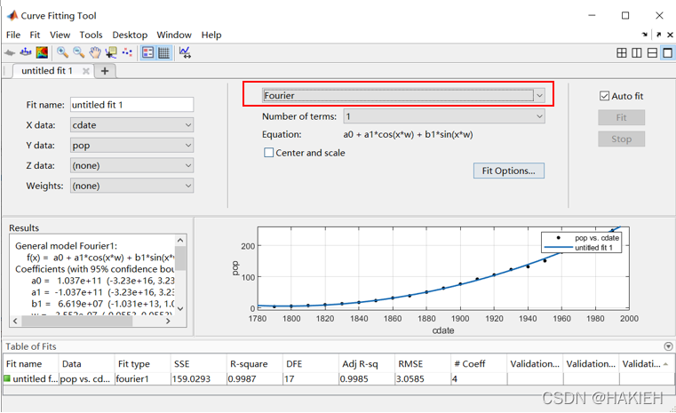Open the Y data dropdown showing pop
This screenshot has height=413, width=676.
pyautogui.click(x=132, y=146)
